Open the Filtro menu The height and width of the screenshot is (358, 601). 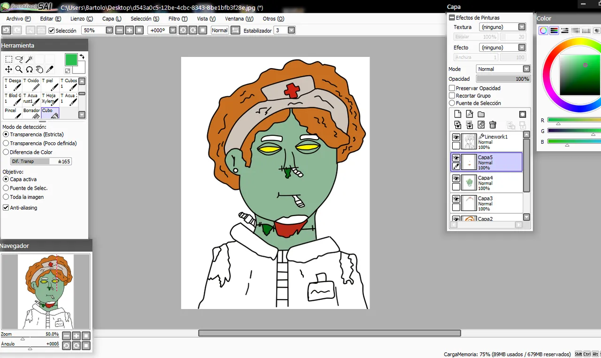coord(178,19)
